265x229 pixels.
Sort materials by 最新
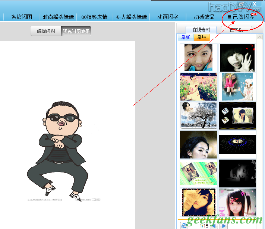click(185, 37)
